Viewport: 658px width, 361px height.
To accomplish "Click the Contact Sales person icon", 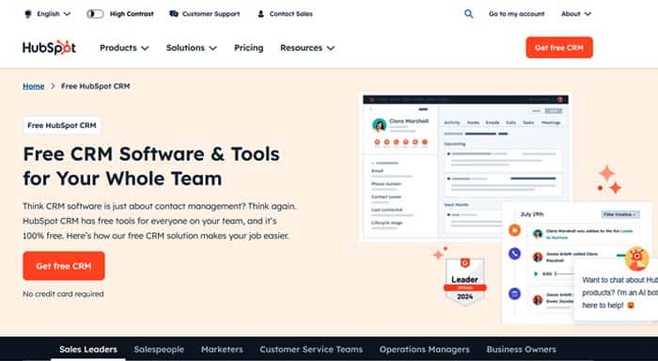I will [260, 14].
